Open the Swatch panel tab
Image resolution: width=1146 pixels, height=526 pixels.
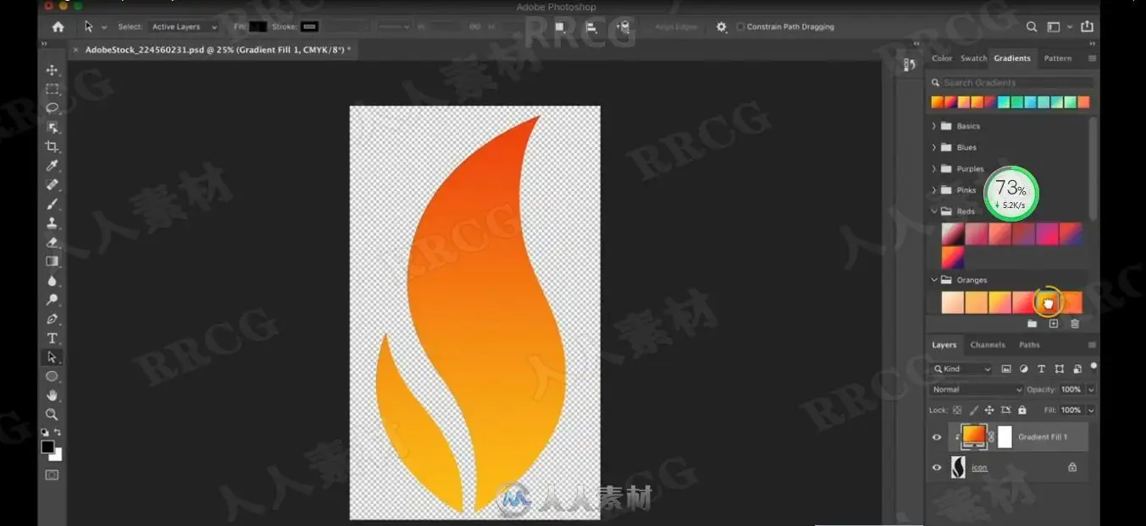point(973,58)
